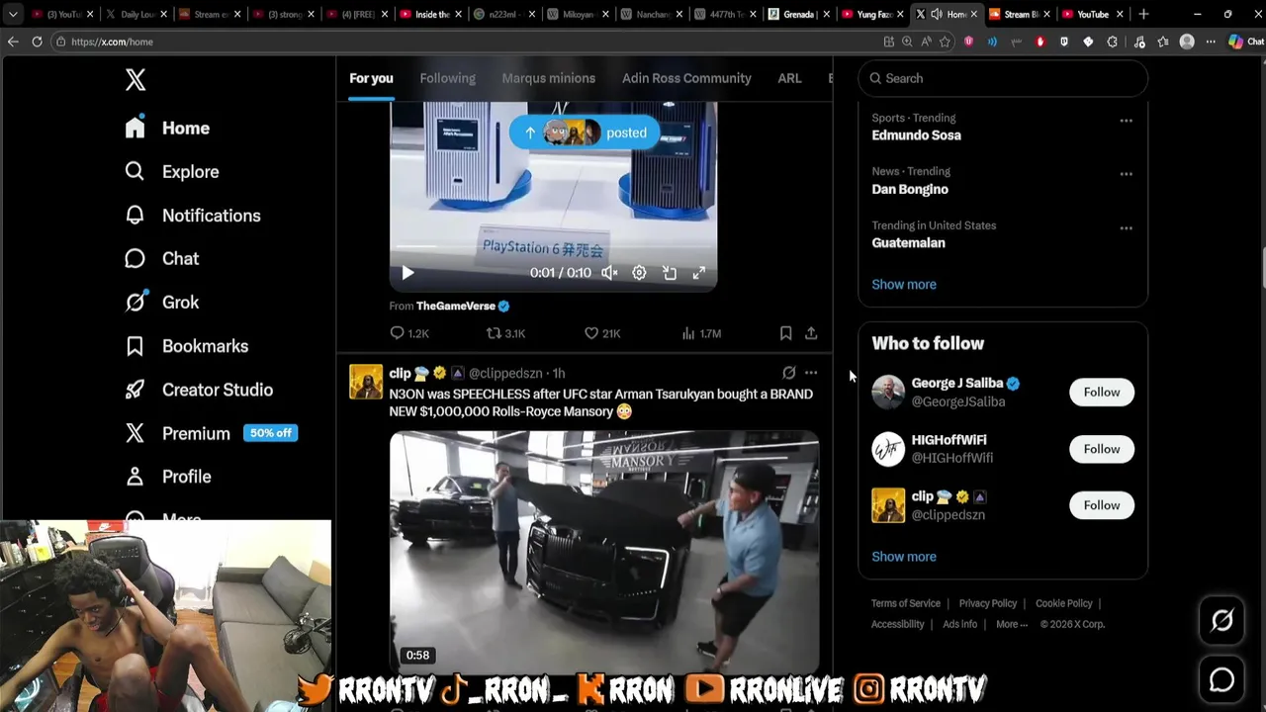
Task: Open Copilot Chat in browser toolbar
Action: click(1245, 42)
